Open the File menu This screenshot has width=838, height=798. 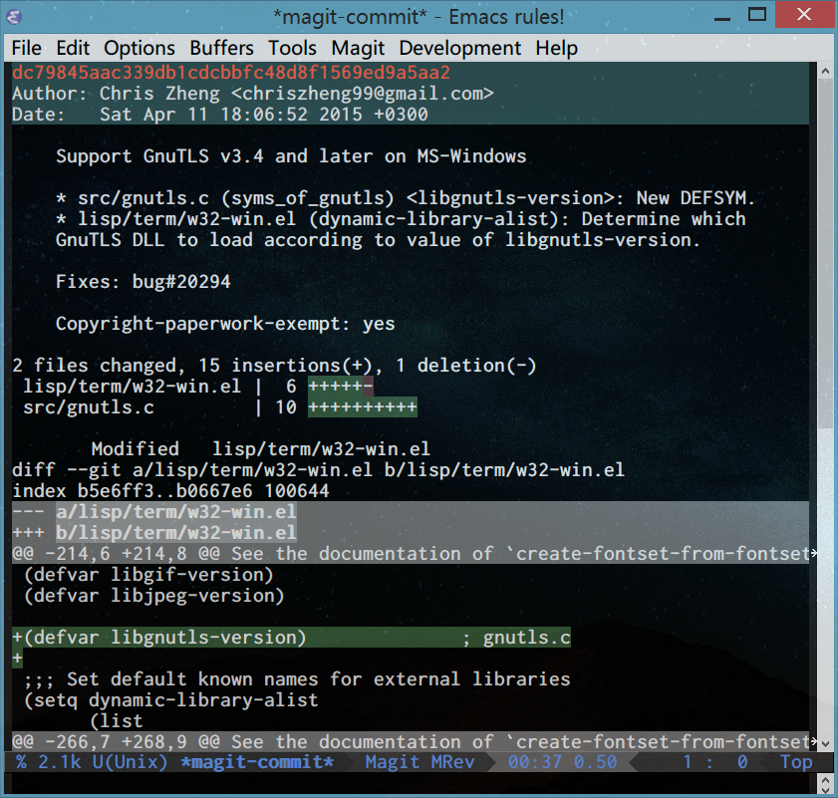pyautogui.click(x=27, y=48)
